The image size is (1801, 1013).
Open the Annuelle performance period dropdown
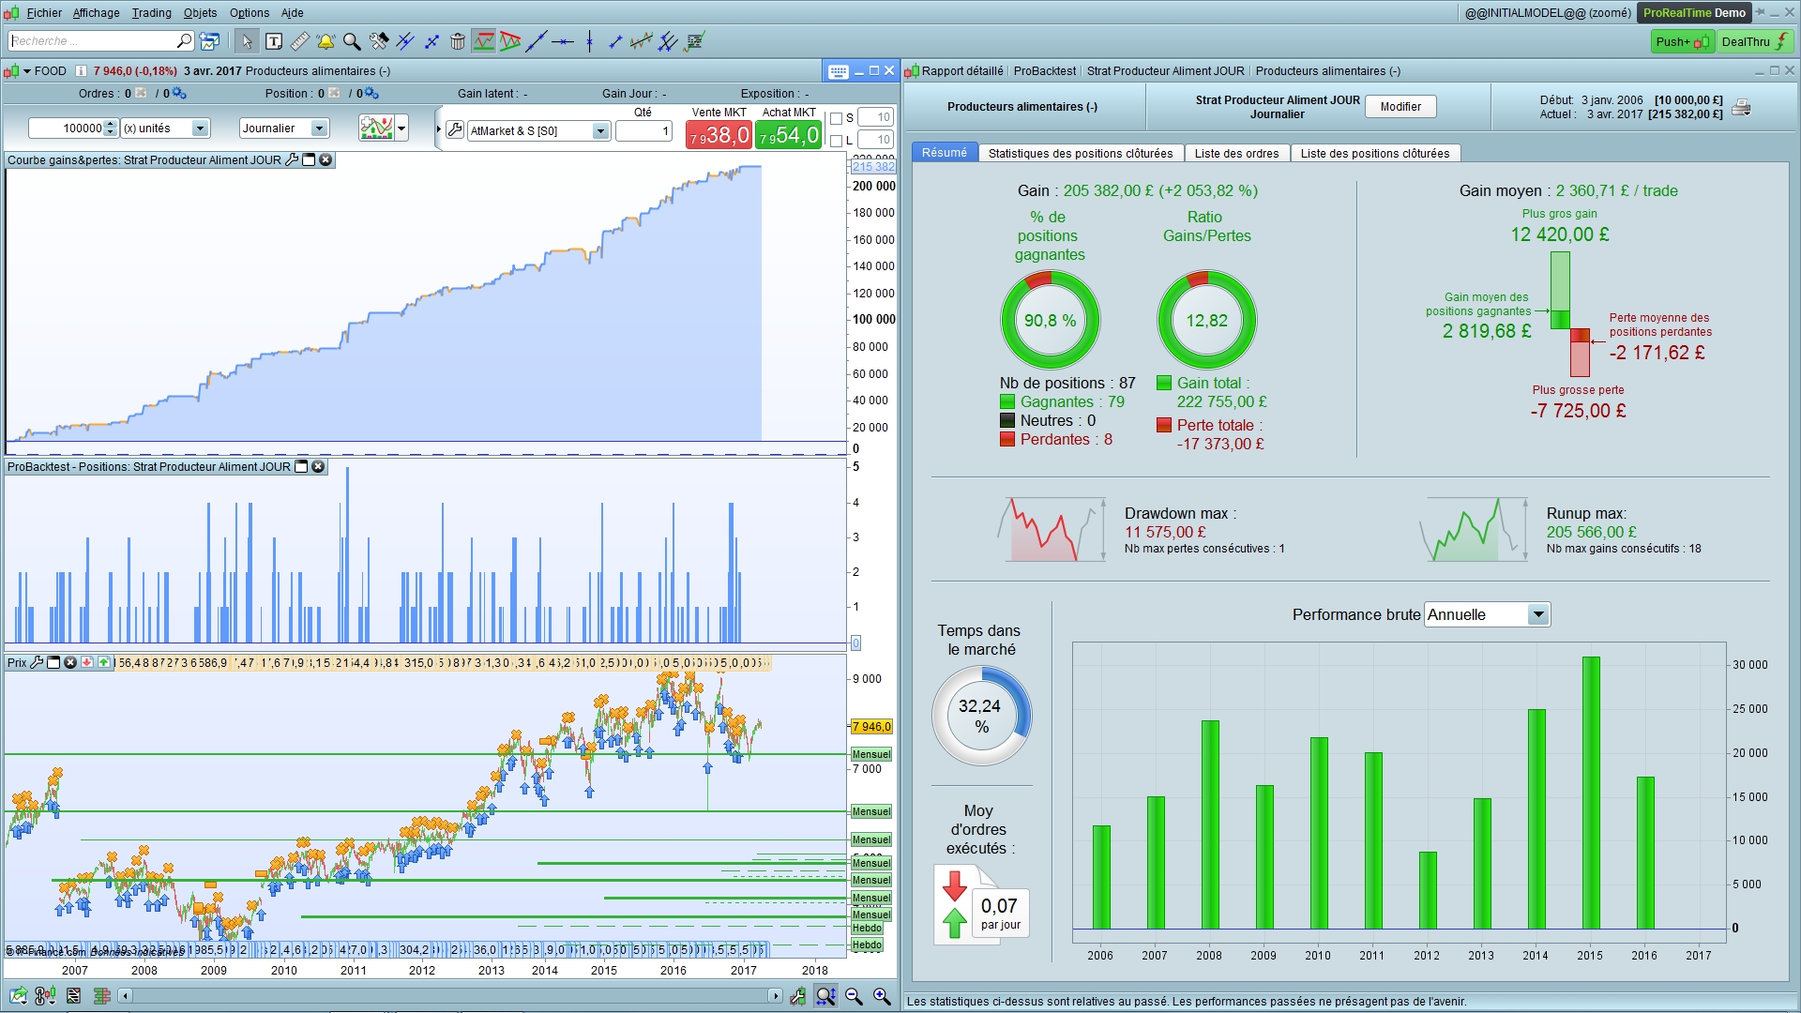1537,615
